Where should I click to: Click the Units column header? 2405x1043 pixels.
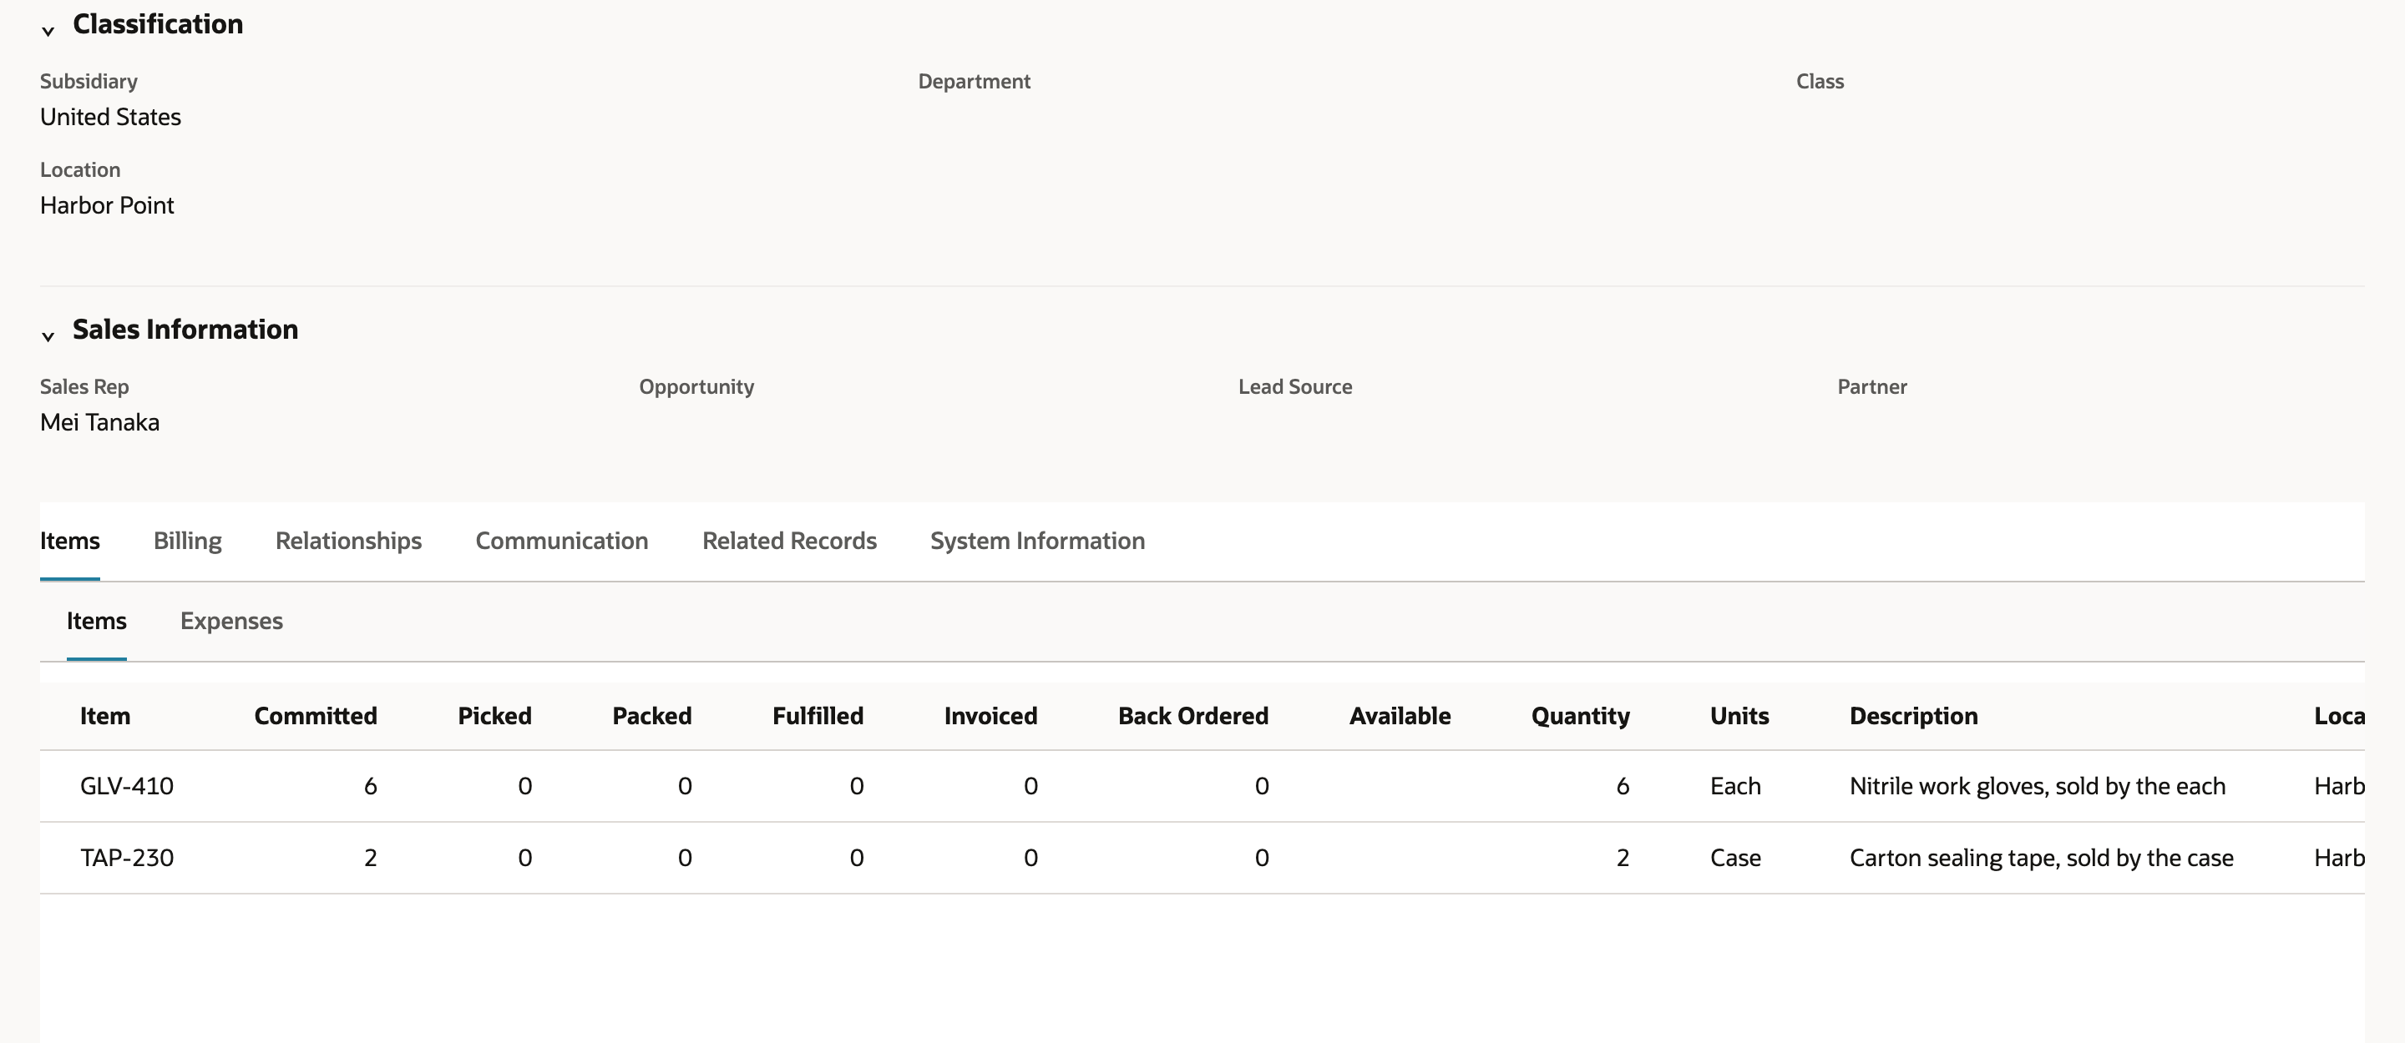point(1739,716)
